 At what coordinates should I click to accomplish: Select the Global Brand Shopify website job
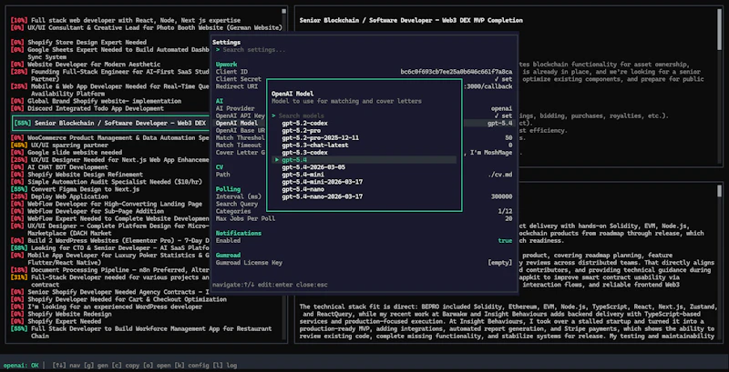point(96,101)
